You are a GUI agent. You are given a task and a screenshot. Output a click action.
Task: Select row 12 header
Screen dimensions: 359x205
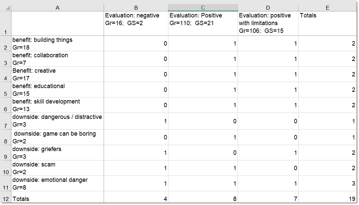click(x=5, y=197)
